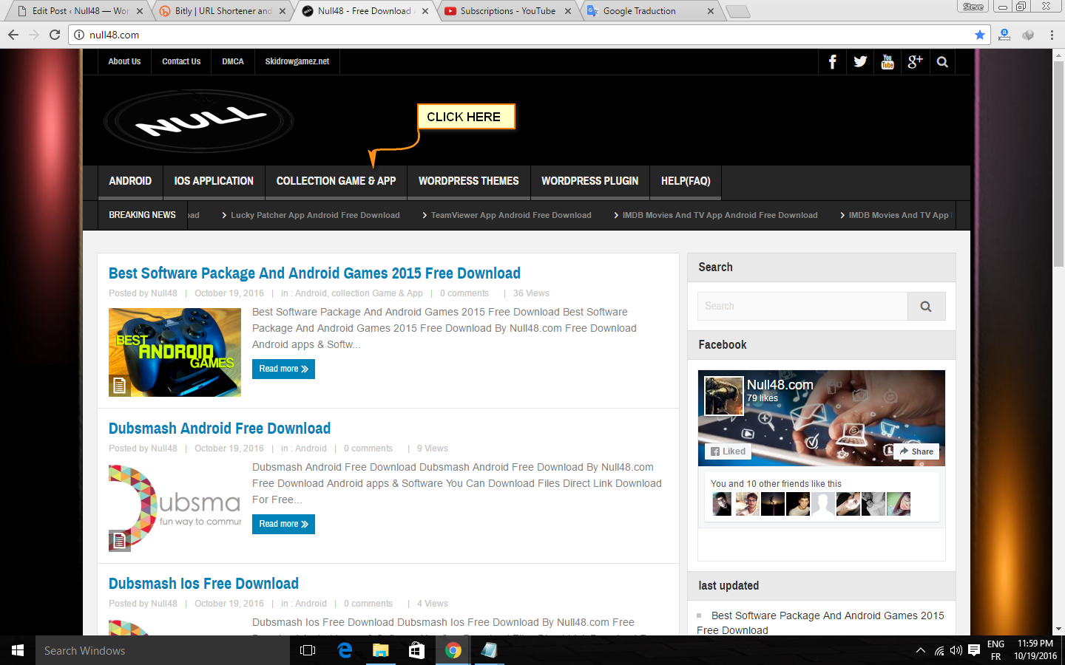Click Read more under Dubsmash Android post
The height and width of the screenshot is (665, 1065).
(x=283, y=524)
